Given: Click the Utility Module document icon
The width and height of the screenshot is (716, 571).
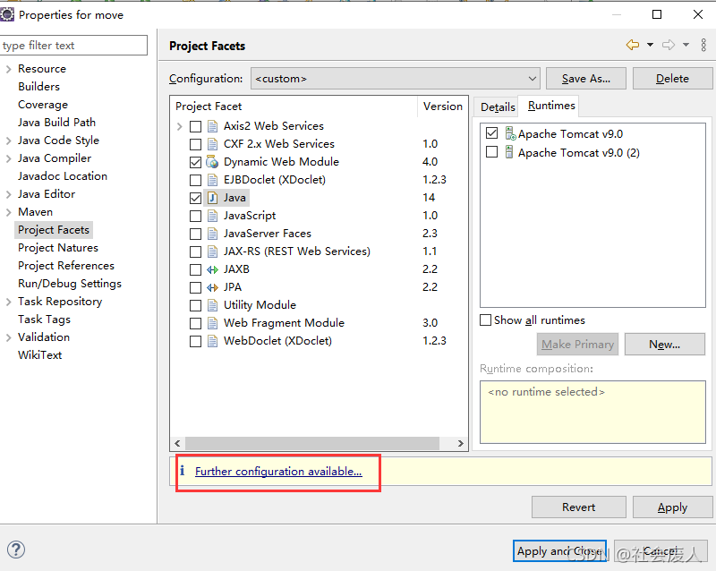Looking at the screenshot, I should (212, 305).
